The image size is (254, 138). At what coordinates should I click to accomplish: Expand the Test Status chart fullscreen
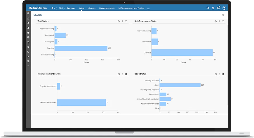[126, 21]
